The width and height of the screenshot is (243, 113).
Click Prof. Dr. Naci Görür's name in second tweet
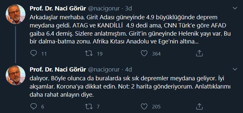(58, 69)
